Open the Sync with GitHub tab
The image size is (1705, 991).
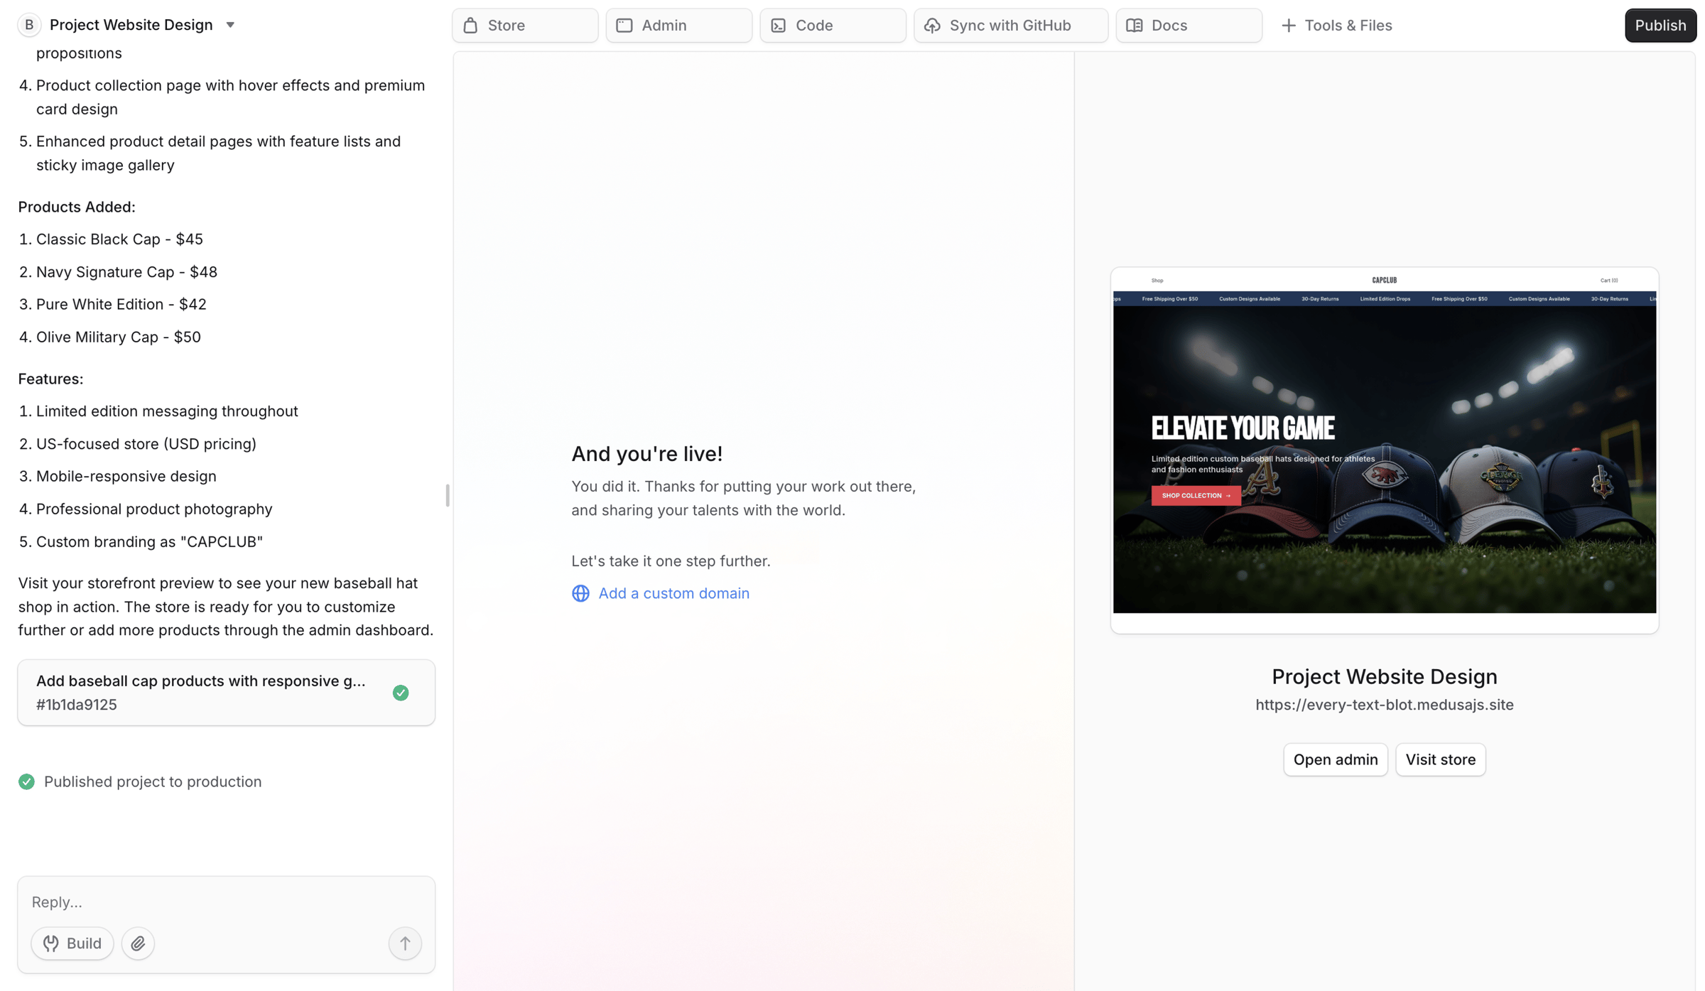pos(1010,26)
